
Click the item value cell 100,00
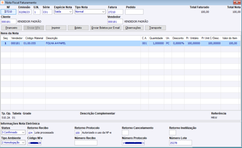click(230, 43)
